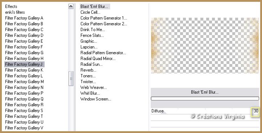The width and height of the screenshot is (262, 133).
Task: Click the filter preview image
Action: [205, 46]
